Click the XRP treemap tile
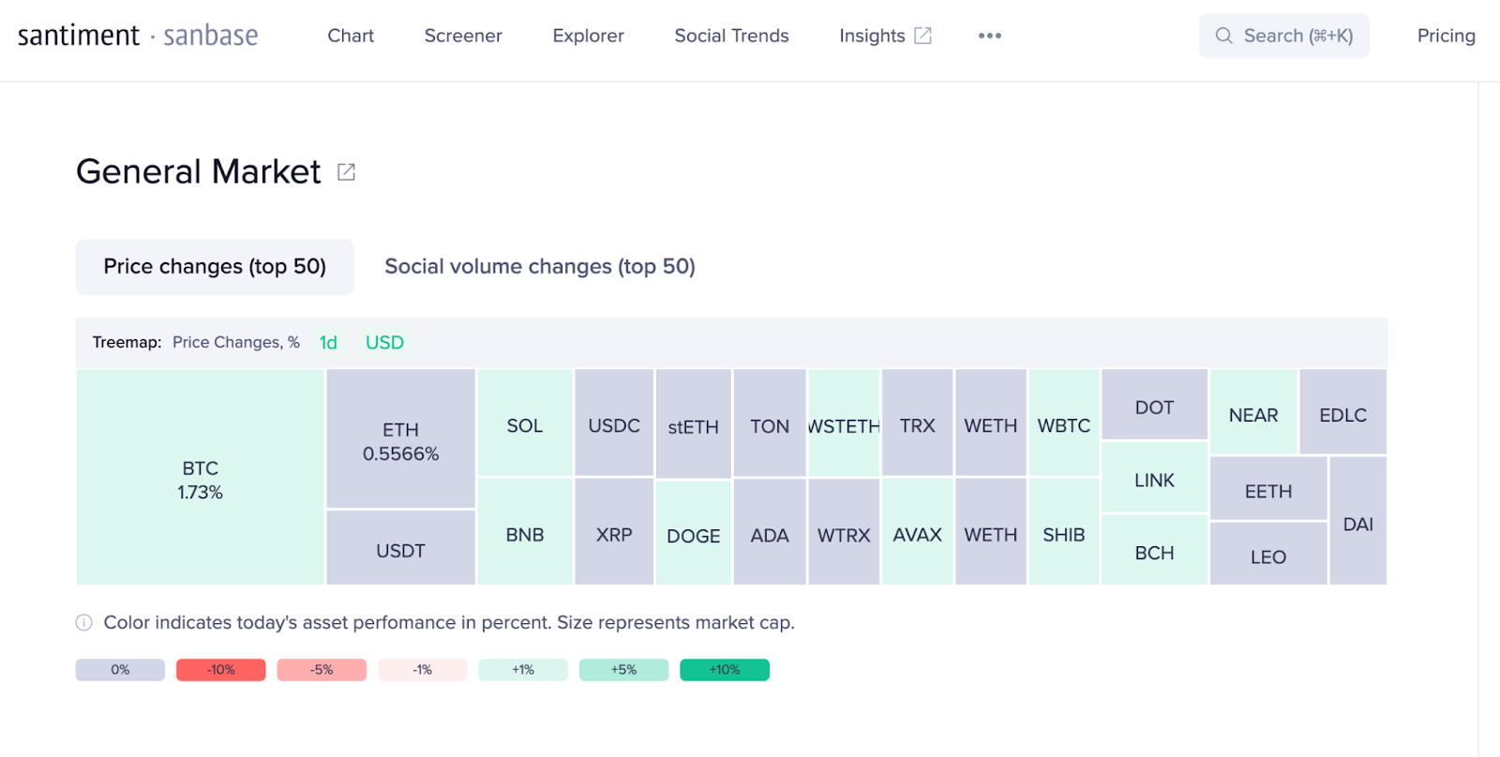Viewport: 1500px width, 757px height. click(614, 532)
